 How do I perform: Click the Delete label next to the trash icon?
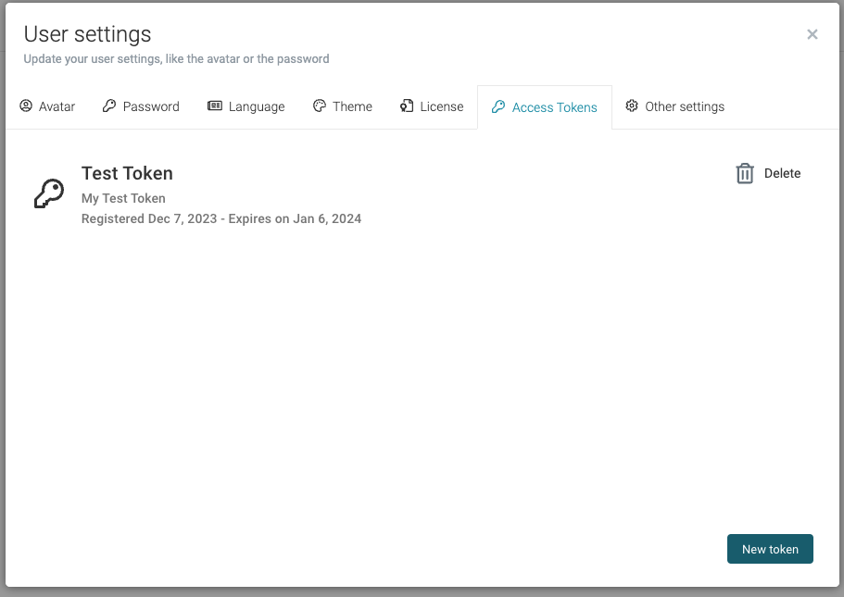(783, 173)
